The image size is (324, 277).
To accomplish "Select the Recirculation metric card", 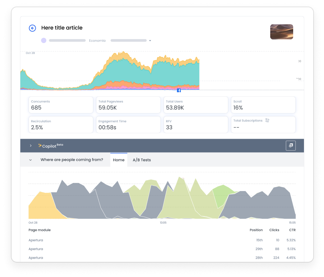I will click(61, 125).
